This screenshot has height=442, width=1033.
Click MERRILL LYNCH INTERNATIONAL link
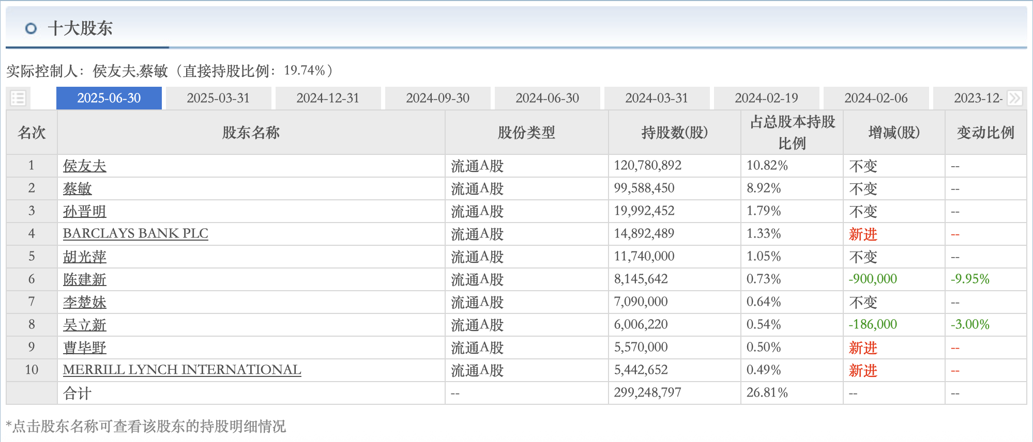click(182, 370)
